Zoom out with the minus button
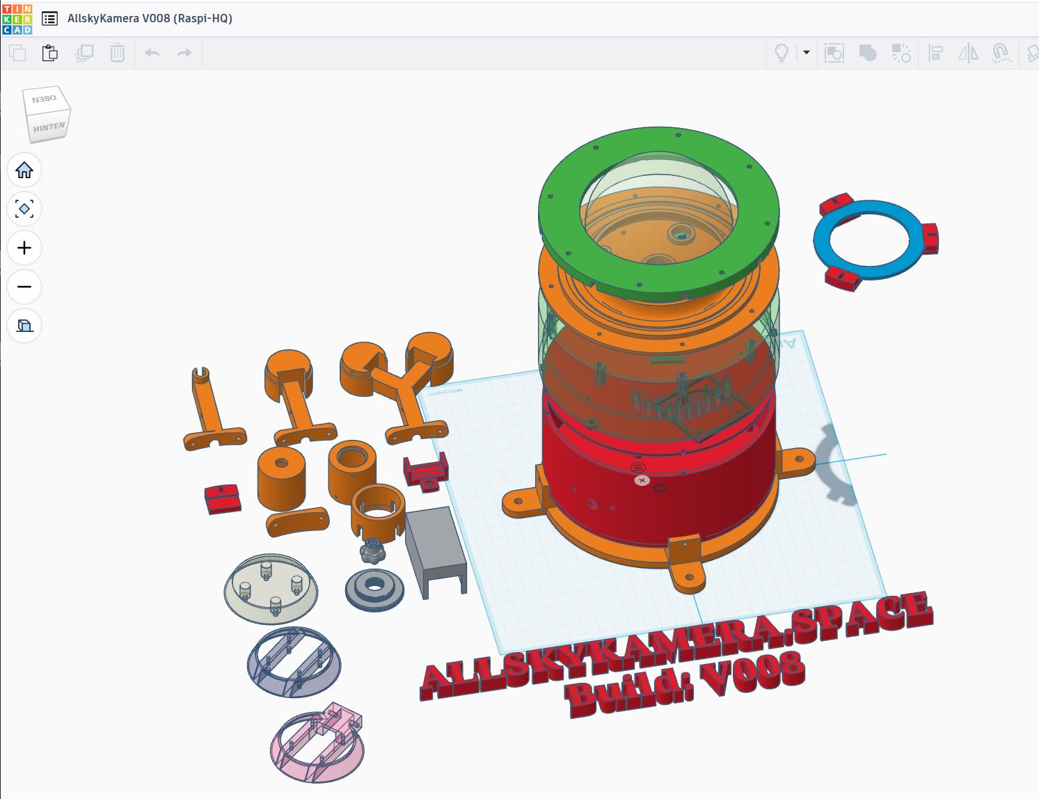 (x=24, y=287)
